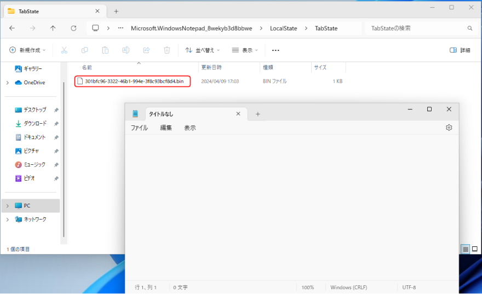
Task: Expand the OneDrive tree node
Action: [7, 83]
